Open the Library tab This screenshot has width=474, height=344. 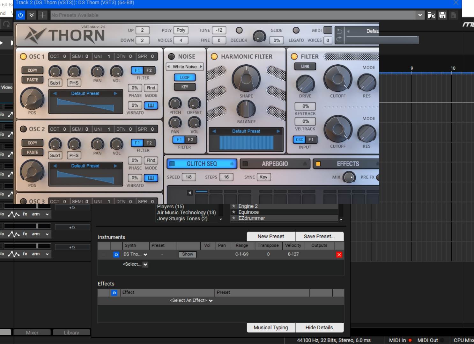[x=71, y=333]
